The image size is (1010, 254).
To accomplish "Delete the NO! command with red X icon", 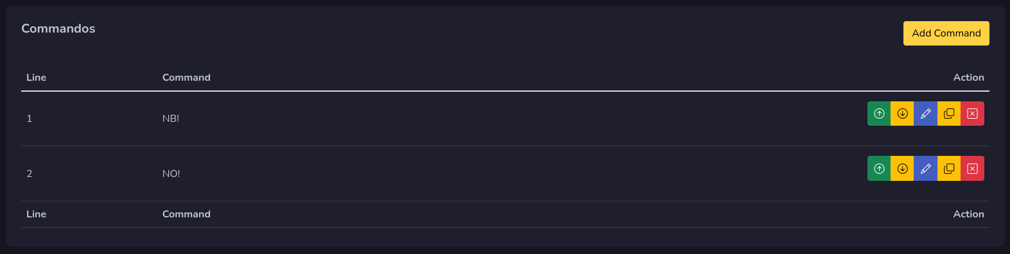I will [x=972, y=169].
